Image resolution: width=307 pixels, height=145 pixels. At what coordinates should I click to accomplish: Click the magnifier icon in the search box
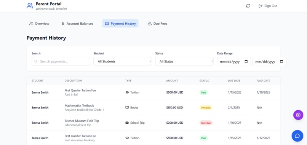tap(36, 61)
